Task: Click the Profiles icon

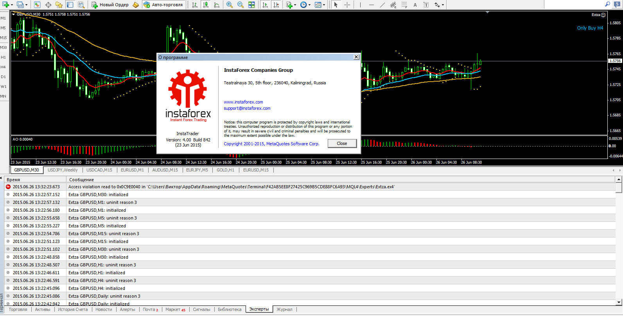Action: (20, 5)
